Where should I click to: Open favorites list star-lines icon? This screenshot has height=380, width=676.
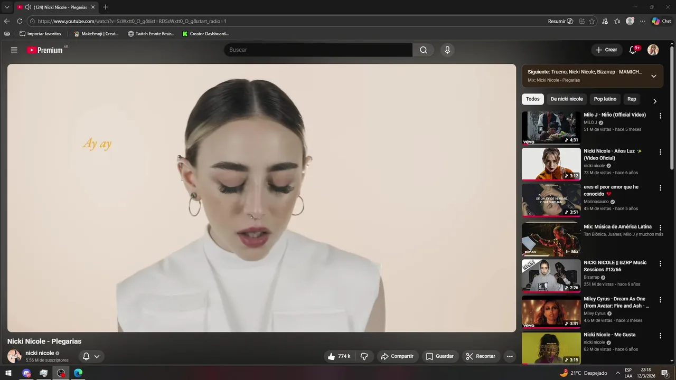click(x=617, y=21)
